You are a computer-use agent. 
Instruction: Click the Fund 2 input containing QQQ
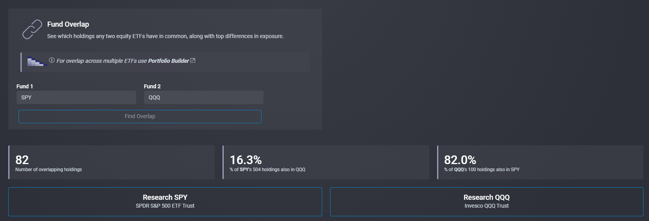click(x=204, y=97)
